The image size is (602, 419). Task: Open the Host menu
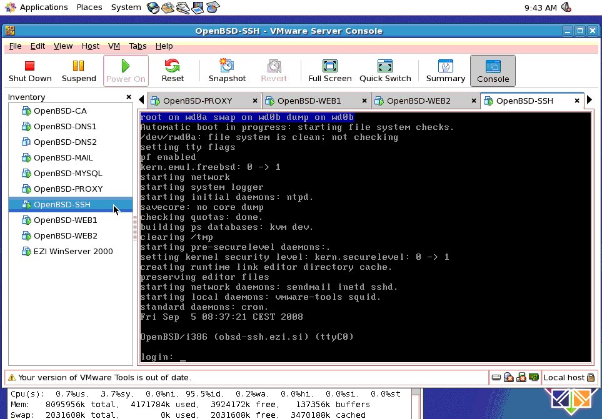point(91,46)
